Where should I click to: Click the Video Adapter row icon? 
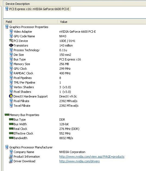click(x=11, y=32)
